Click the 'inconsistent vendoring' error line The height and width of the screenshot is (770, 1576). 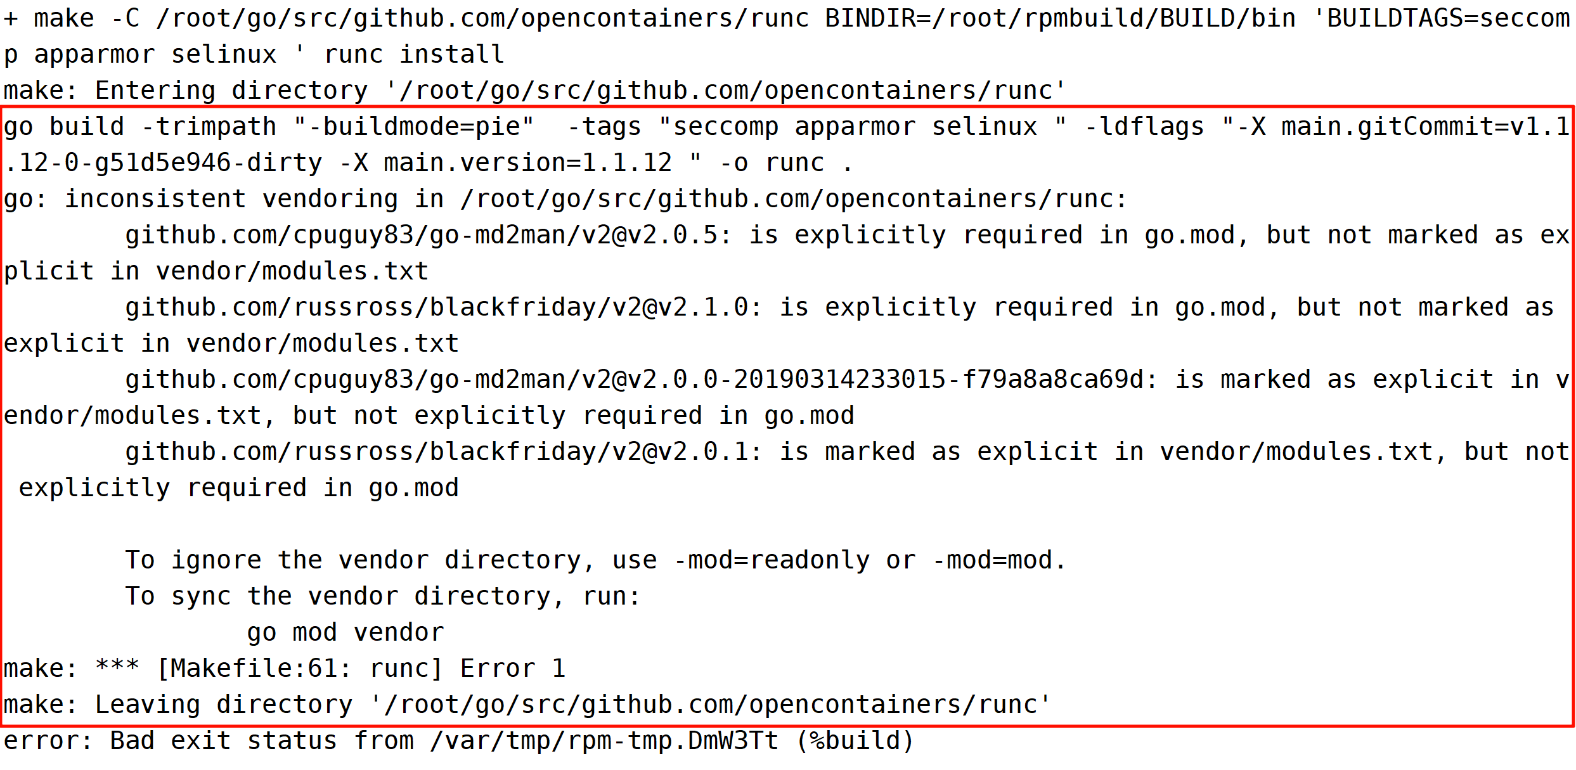coord(565,199)
